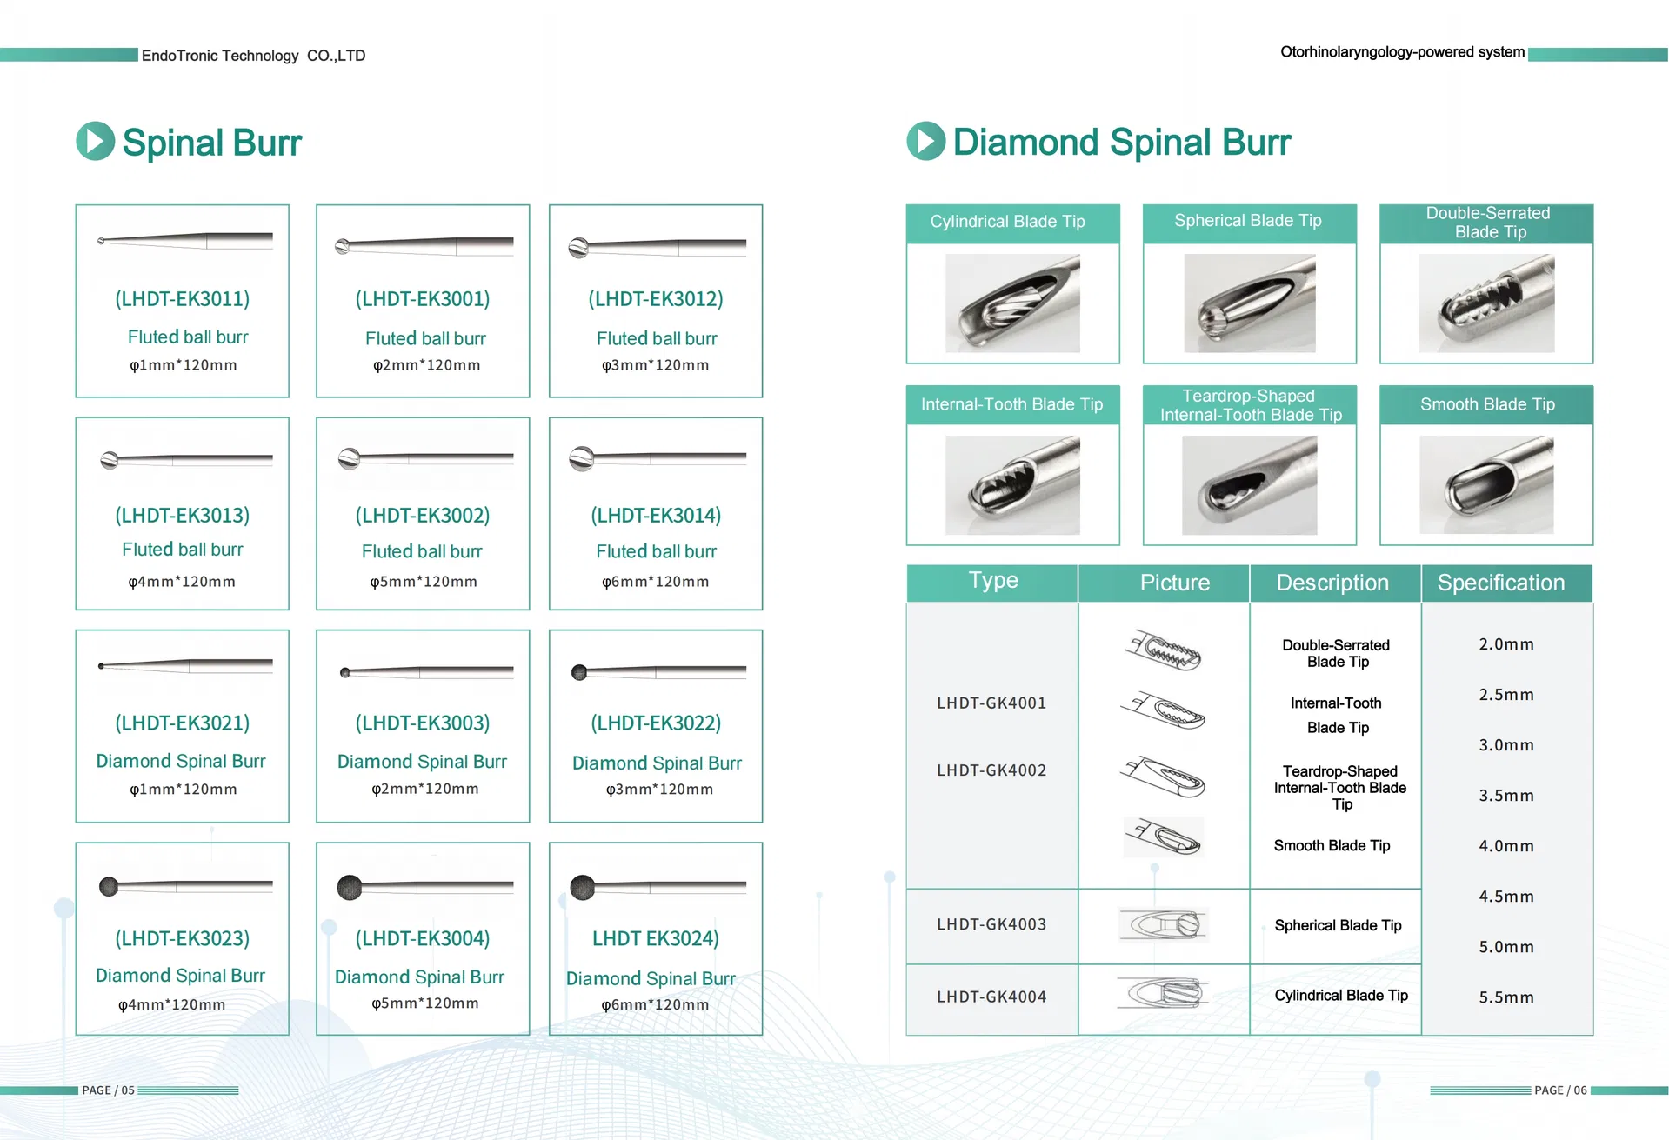Click the play icon beside Diamond Spinal Burr heading
Viewport: 1669px width, 1140px height.
point(925,141)
